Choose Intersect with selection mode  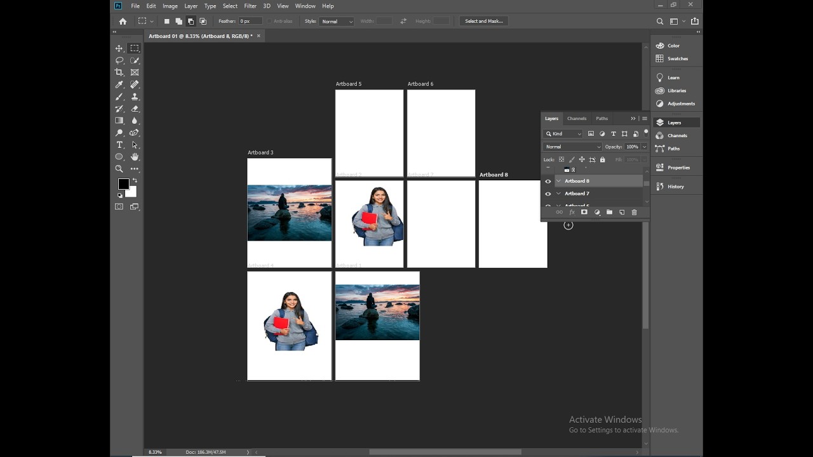(x=203, y=21)
